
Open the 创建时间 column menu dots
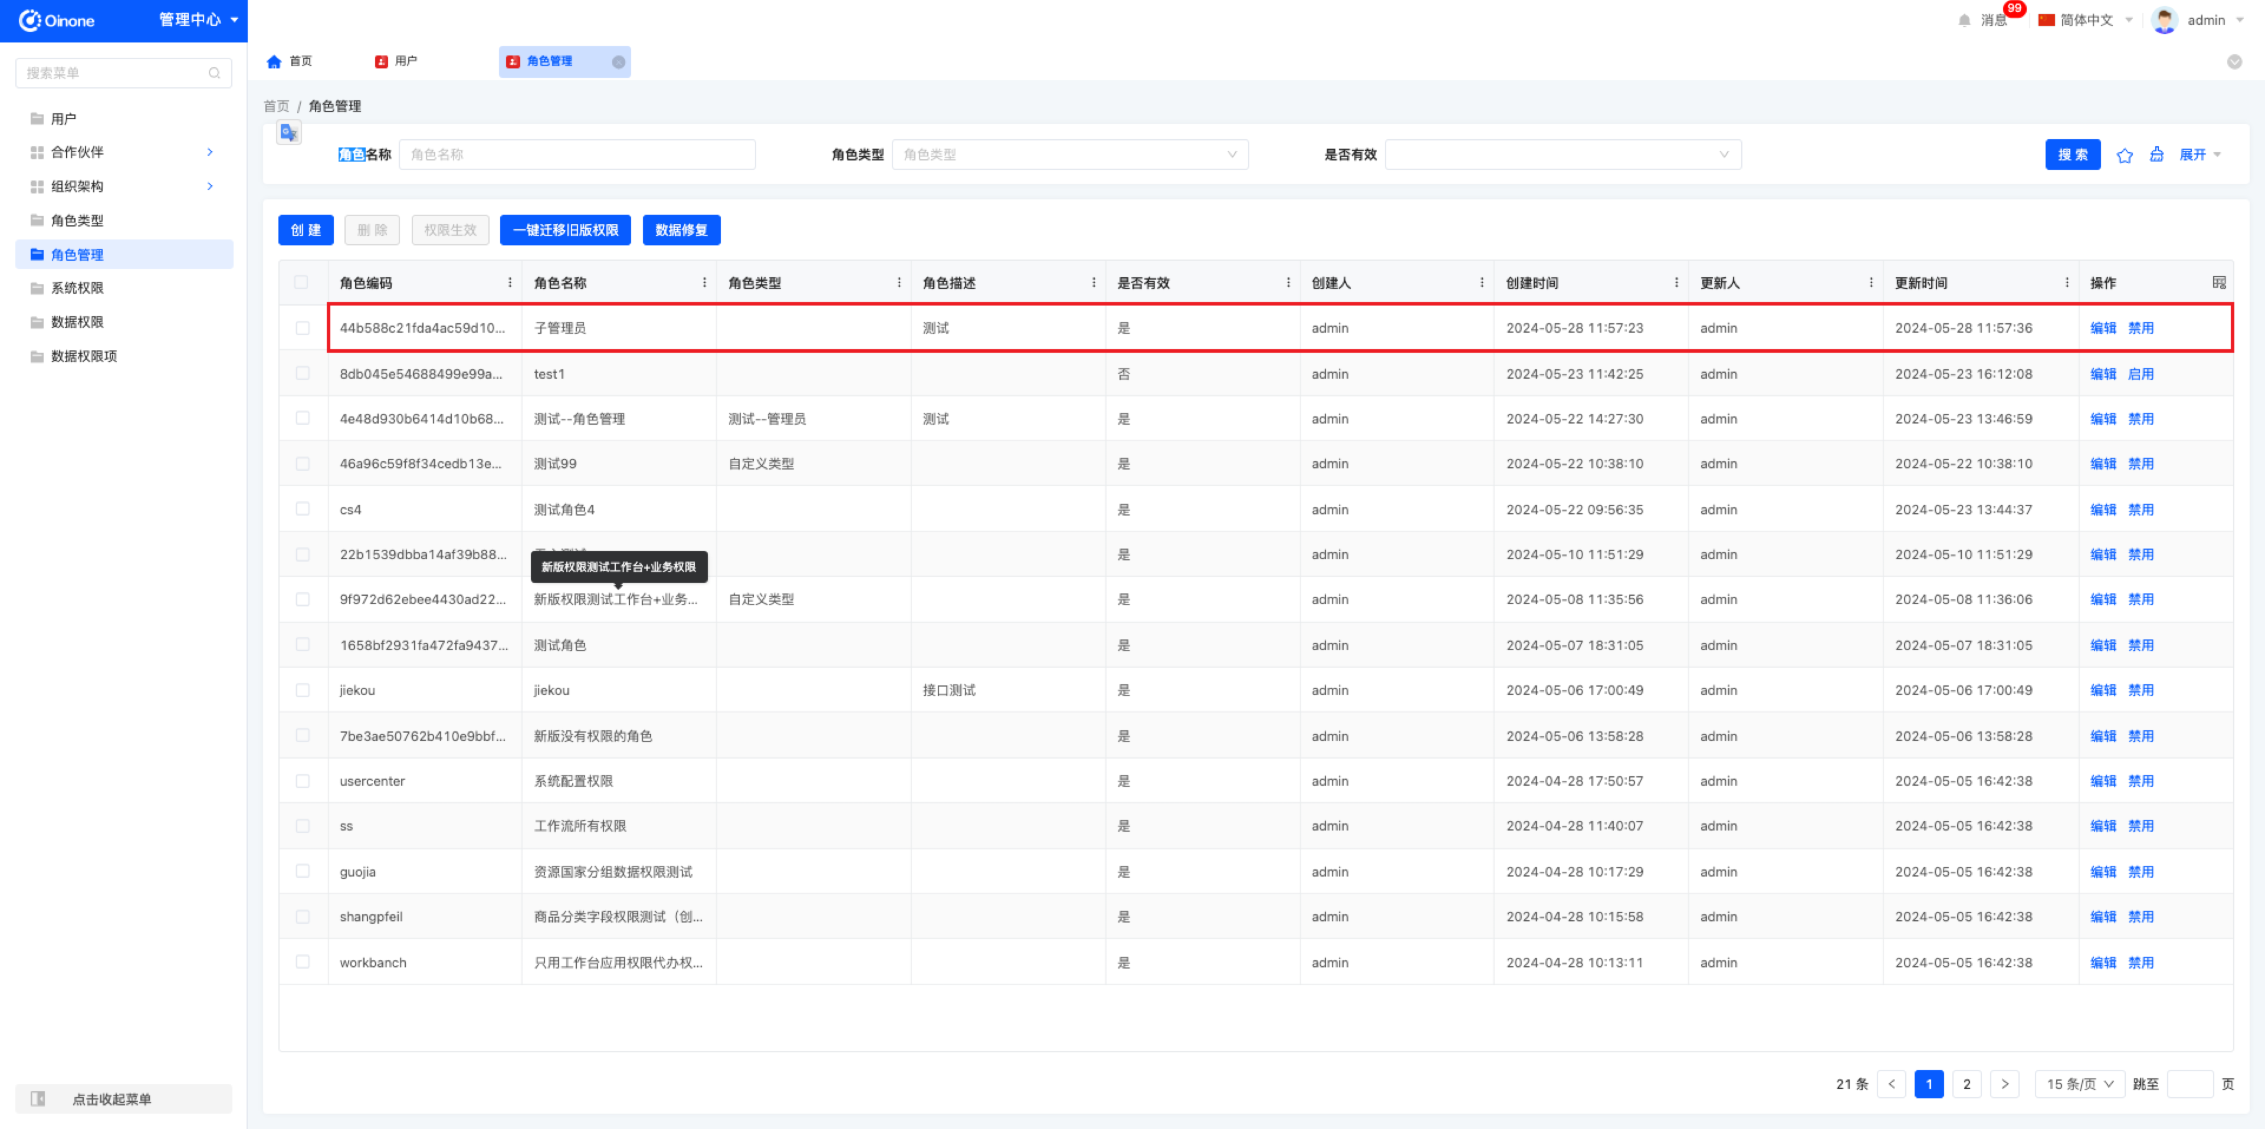(1676, 282)
